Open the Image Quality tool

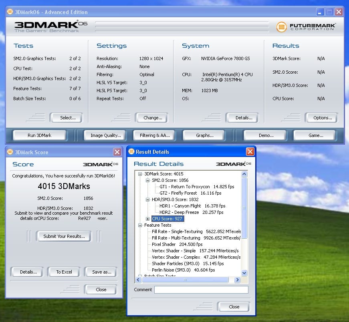[105, 135]
